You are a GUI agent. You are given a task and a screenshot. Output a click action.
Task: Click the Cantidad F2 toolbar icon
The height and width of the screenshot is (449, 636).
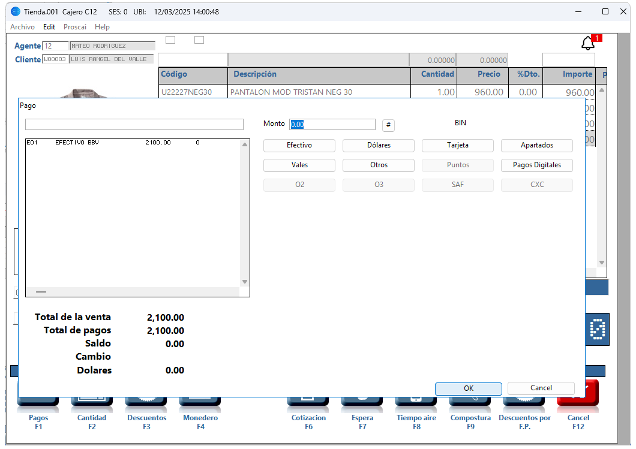point(92,402)
